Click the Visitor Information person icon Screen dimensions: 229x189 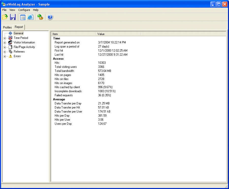pyautogui.click(x=10, y=42)
